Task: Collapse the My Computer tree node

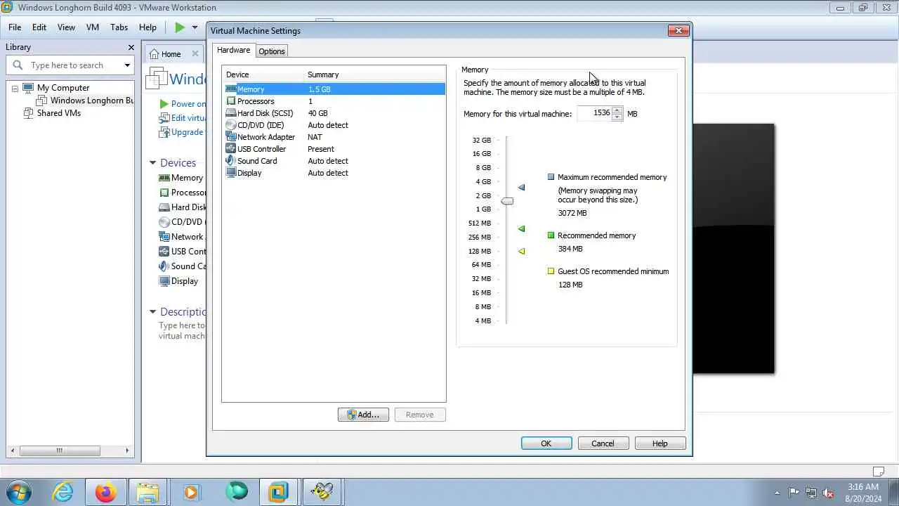Action: [x=15, y=89]
